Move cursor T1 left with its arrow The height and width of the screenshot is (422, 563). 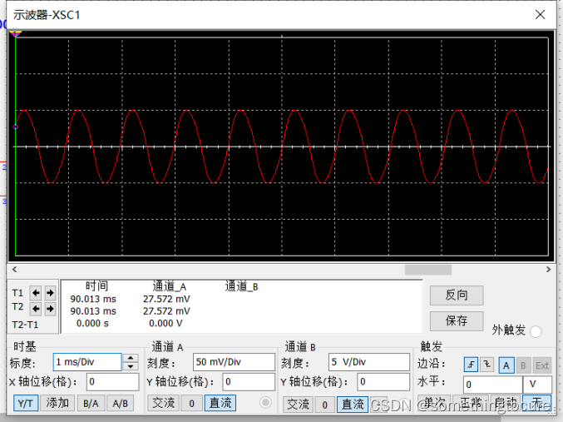click(x=36, y=293)
